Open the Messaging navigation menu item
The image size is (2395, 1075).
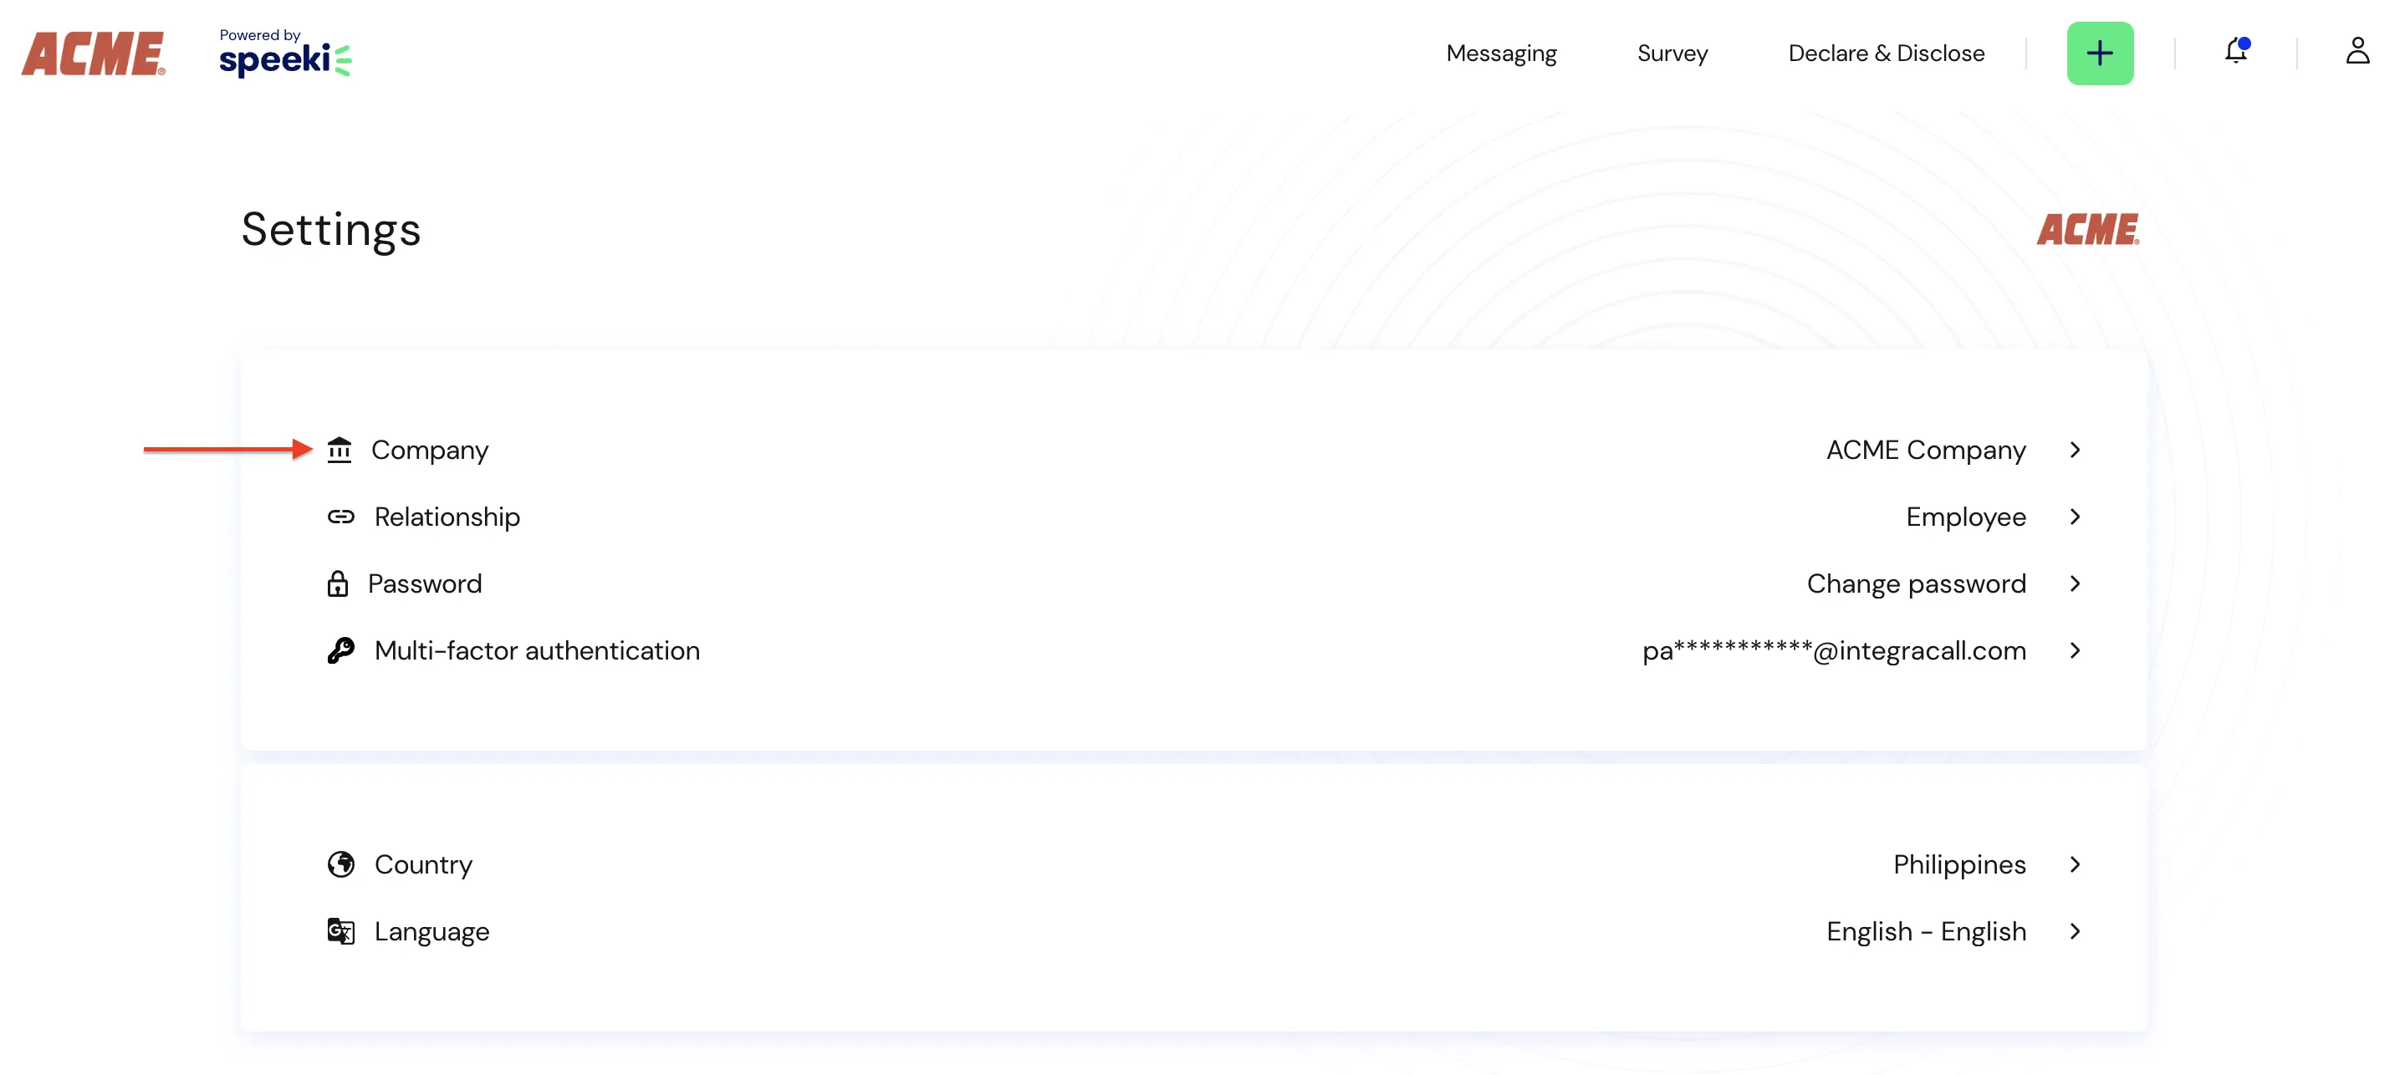pyautogui.click(x=1501, y=53)
